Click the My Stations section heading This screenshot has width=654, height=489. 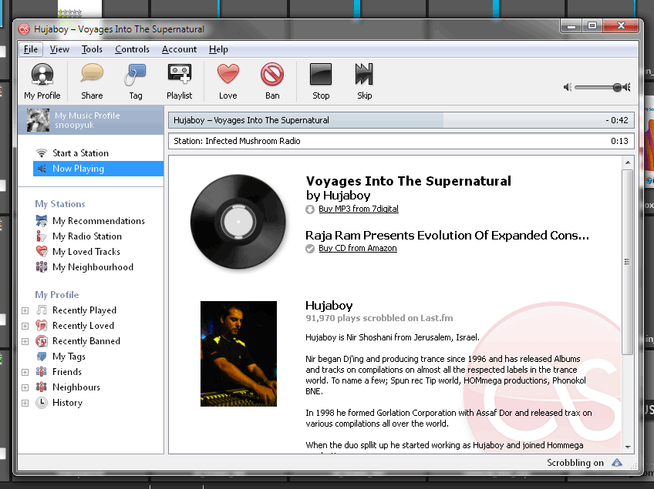click(59, 204)
